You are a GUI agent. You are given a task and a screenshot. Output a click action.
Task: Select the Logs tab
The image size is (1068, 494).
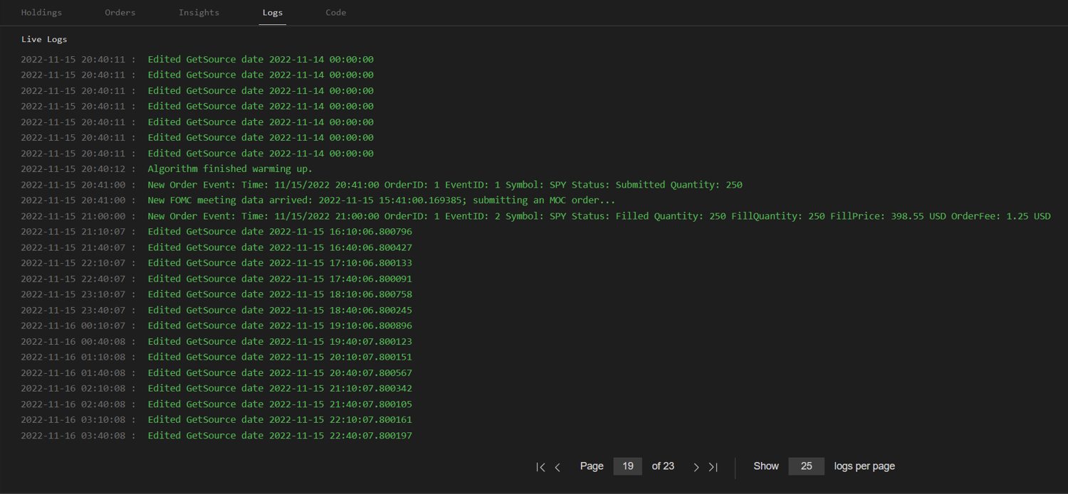272,12
